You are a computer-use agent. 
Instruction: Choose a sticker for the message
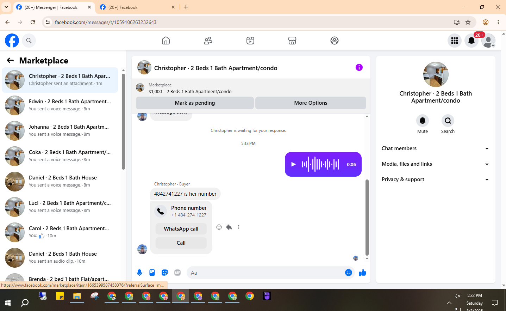coord(165,273)
